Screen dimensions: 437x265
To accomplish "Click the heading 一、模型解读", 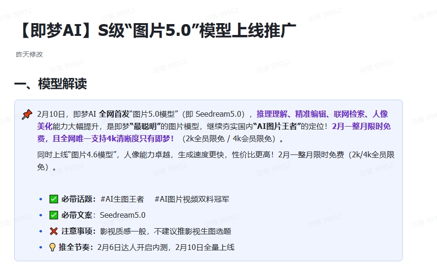I will click(x=50, y=84).
